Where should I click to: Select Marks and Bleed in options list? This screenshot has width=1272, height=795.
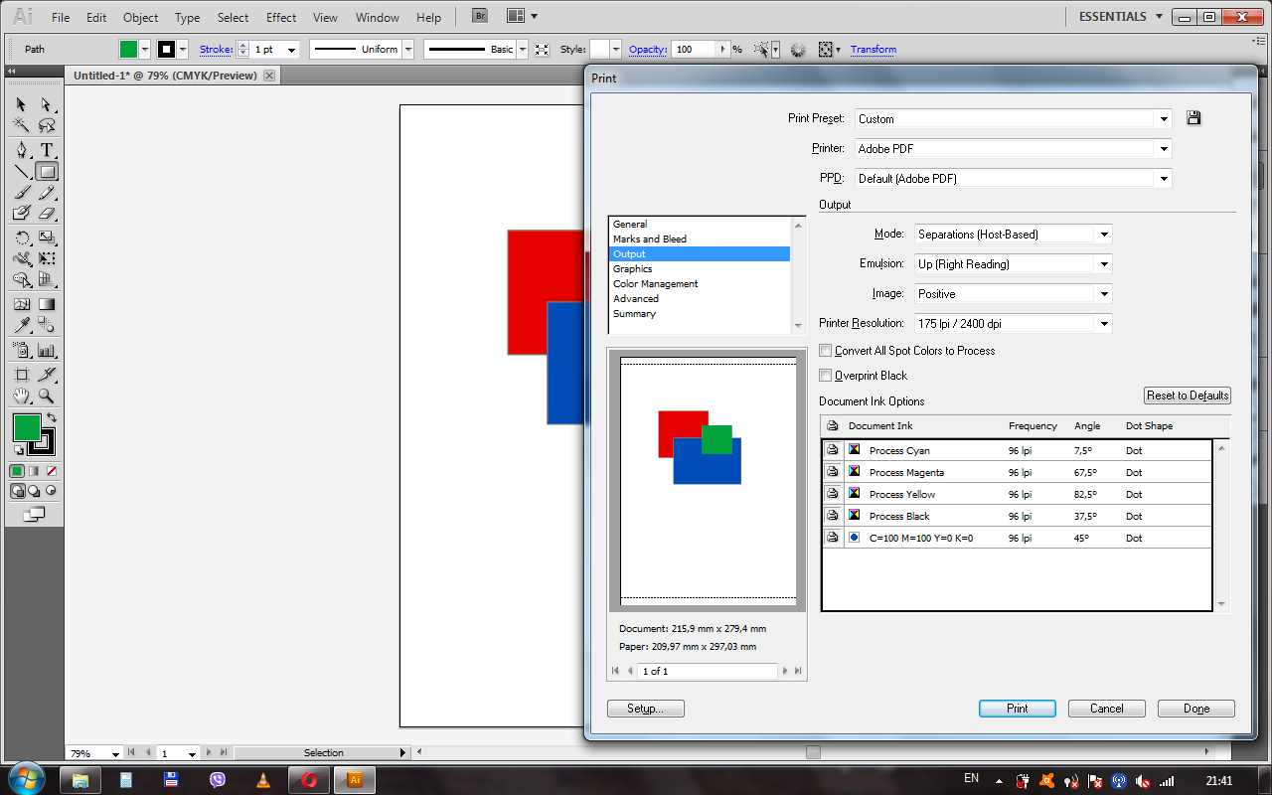pyautogui.click(x=650, y=238)
